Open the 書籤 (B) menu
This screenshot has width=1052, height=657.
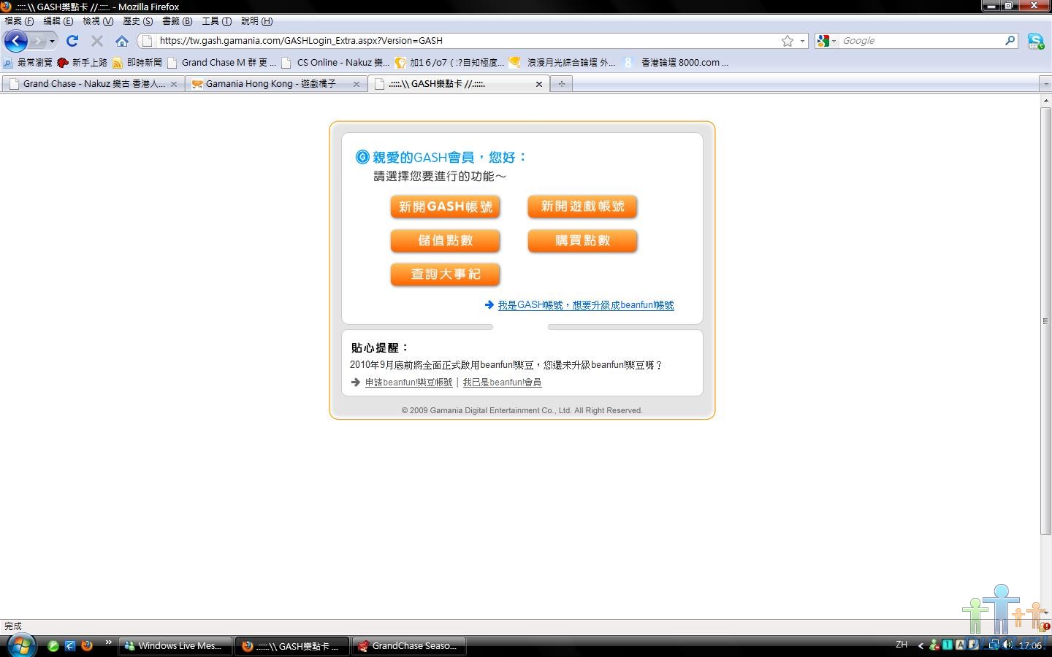point(178,21)
